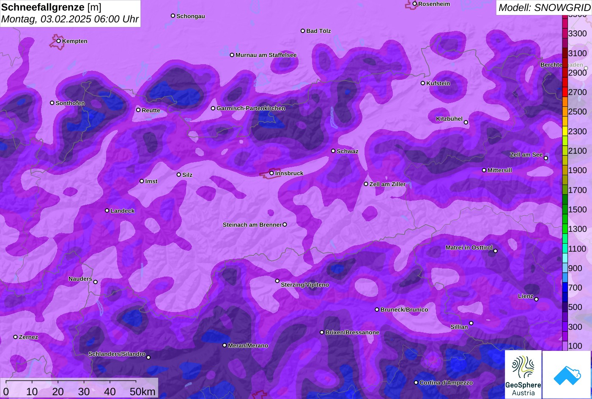Click the 500 legend value

point(575,307)
